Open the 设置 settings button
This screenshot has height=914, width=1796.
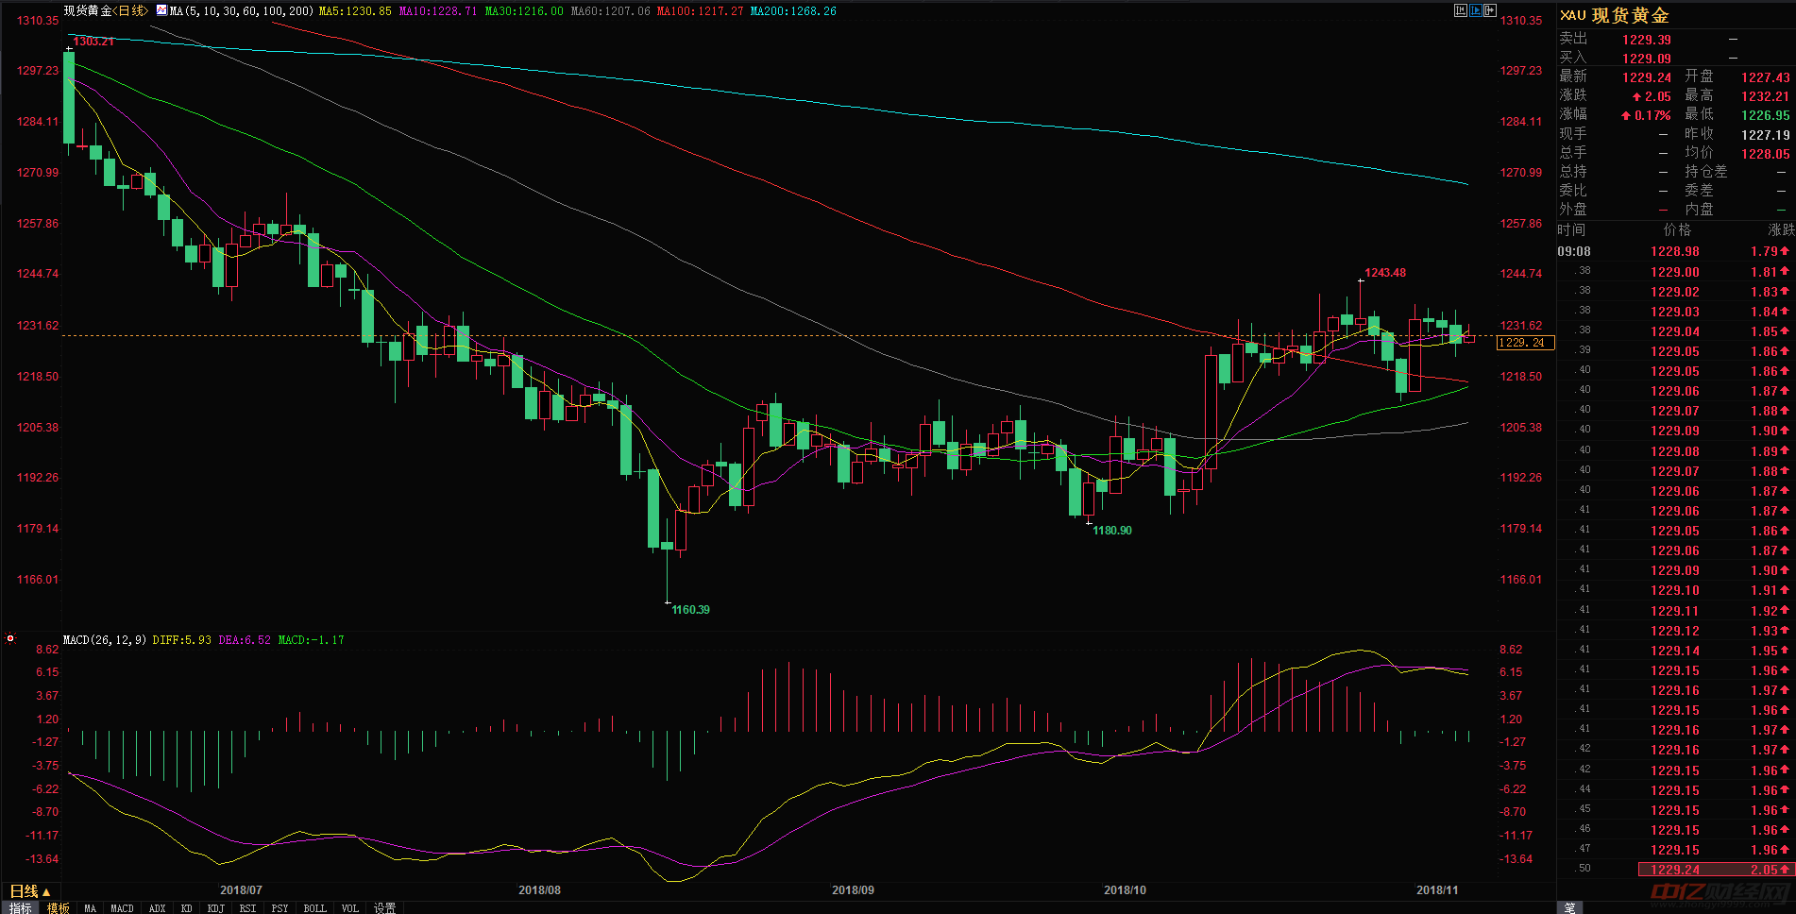pyautogui.click(x=384, y=908)
